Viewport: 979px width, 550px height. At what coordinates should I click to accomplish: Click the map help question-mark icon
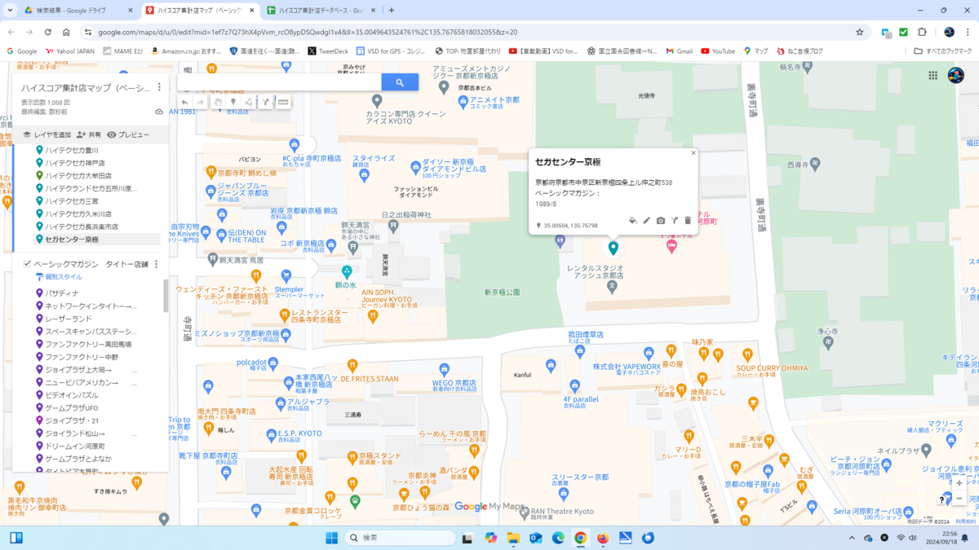942,499
